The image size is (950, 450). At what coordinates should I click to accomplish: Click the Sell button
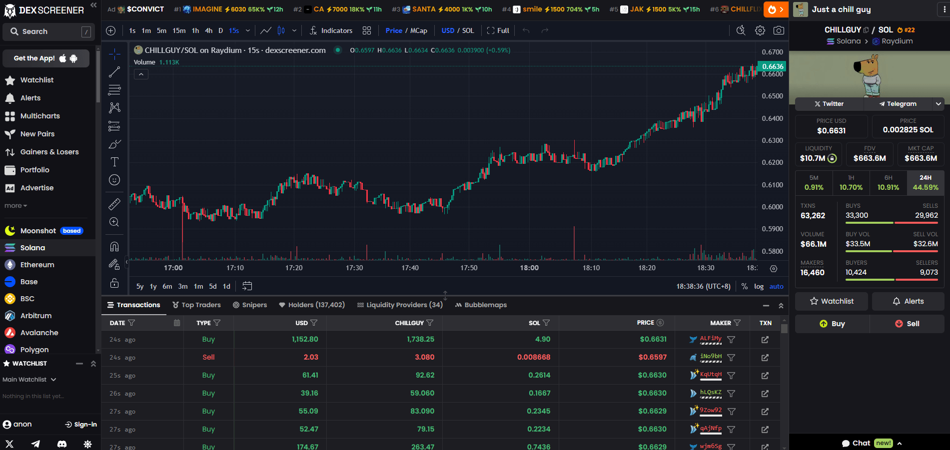pyautogui.click(x=907, y=324)
